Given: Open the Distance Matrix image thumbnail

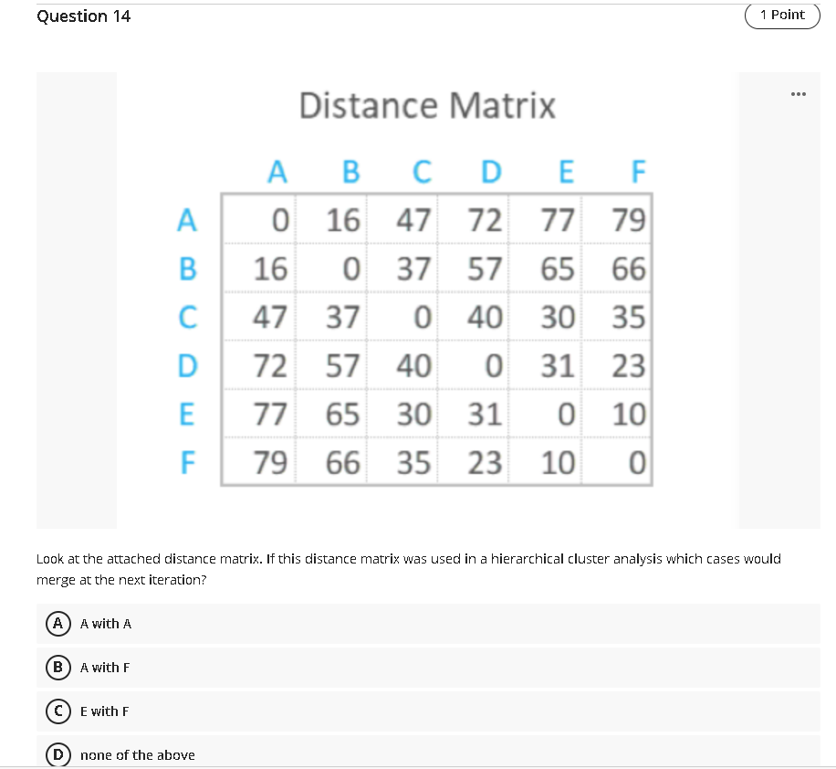Looking at the screenshot, I should pyautogui.click(x=427, y=301).
